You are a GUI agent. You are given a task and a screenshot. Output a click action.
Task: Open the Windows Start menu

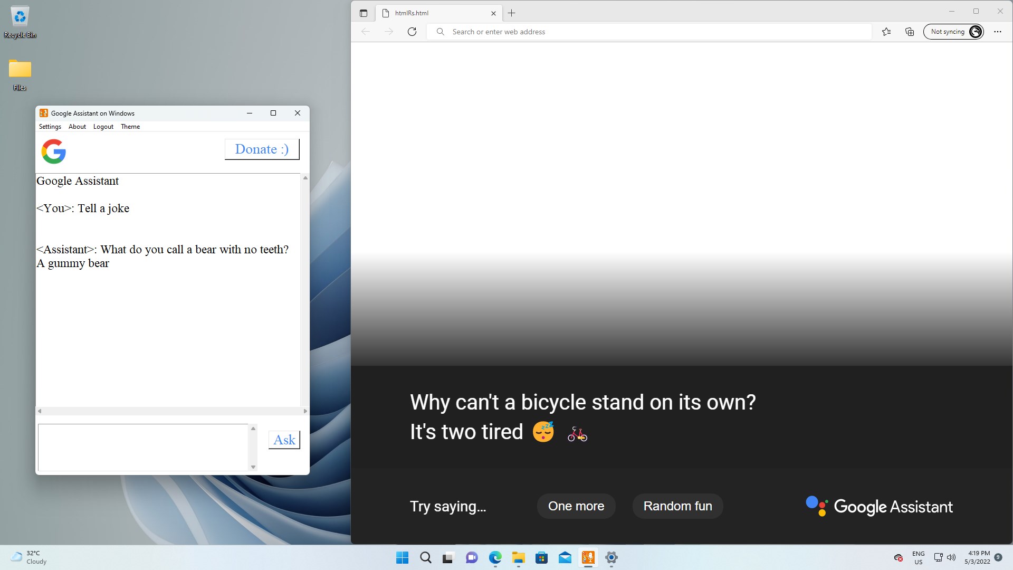pos(402,557)
